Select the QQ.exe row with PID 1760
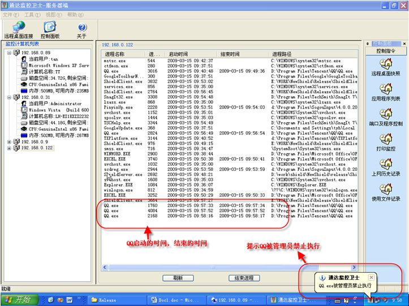The image size is (409, 306). tap(230, 205)
